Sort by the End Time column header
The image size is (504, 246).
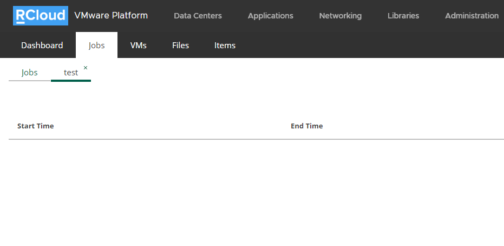coord(306,126)
